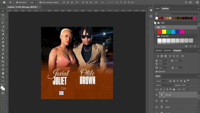Click the layer Opacity value field
The width and height of the screenshot is (200, 113).
184,85
